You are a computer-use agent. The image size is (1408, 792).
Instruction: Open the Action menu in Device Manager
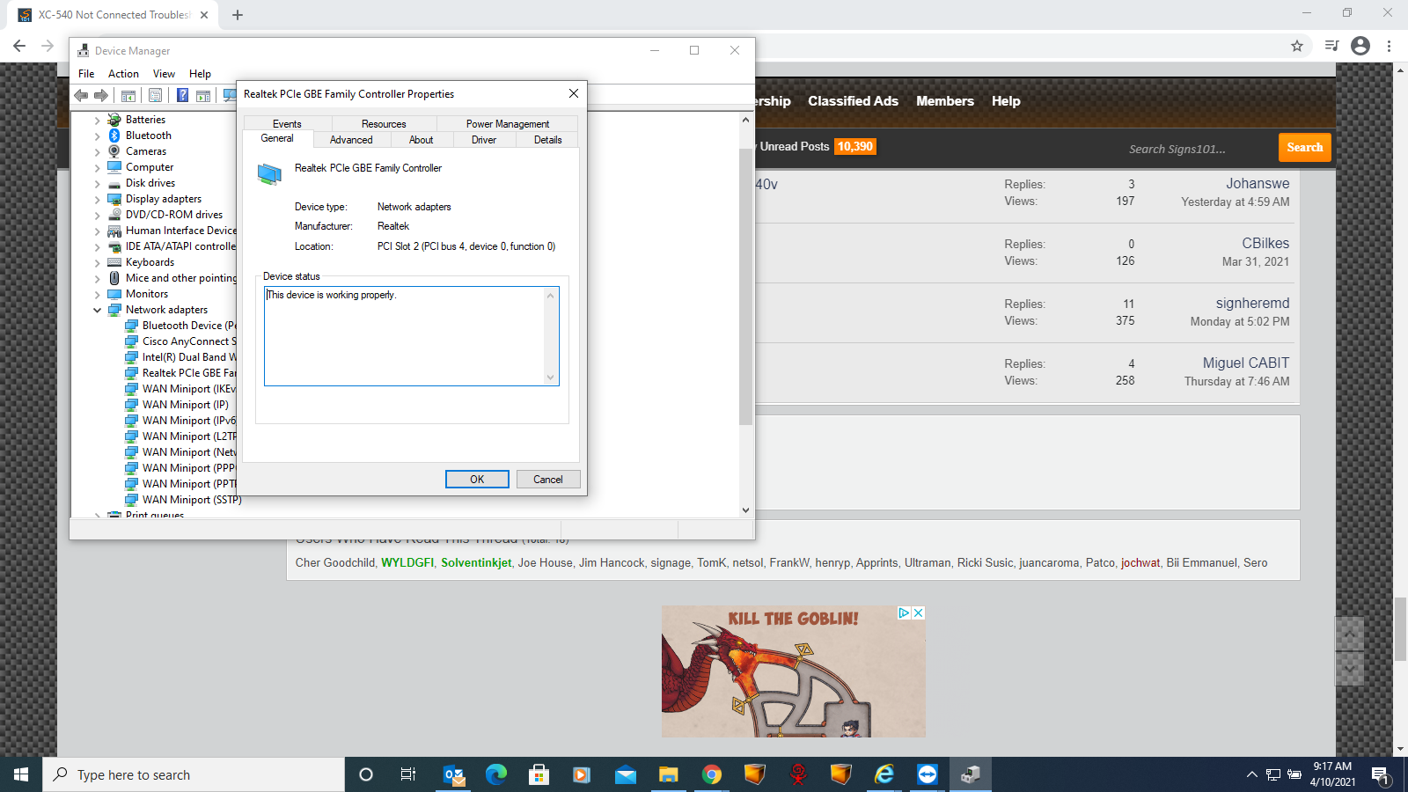coord(123,74)
